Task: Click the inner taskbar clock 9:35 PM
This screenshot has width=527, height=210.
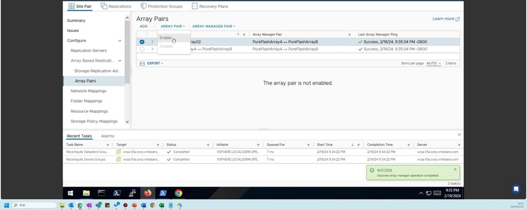Action: (452, 190)
